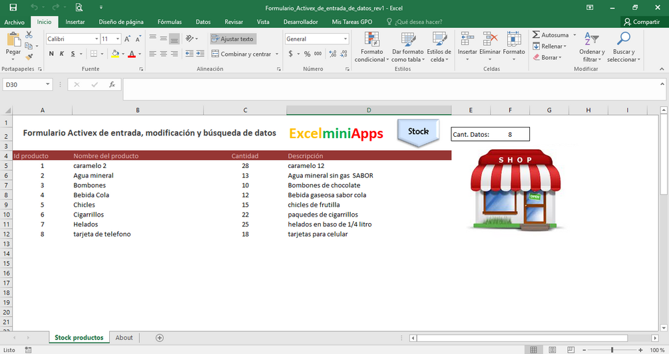Open Buscar y seleccionar menu
The height and width of the screenshot is (354, 669).
click(x=623, y=46)
